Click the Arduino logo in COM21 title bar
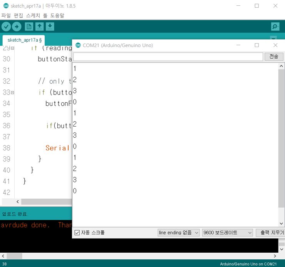Viewport: 285px width, 267px height. click(78, 45)
